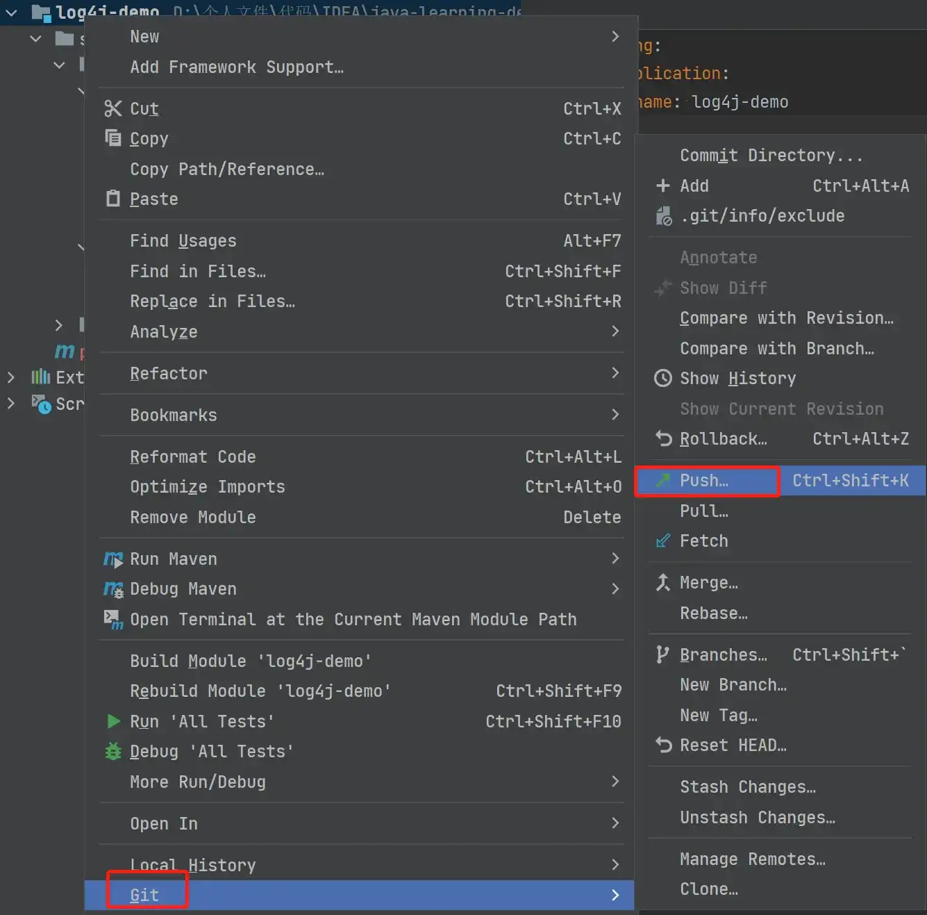Screen dimensions: 927x915
Task: Click the Cut scissors icon
Action: [x=112, y=108]
